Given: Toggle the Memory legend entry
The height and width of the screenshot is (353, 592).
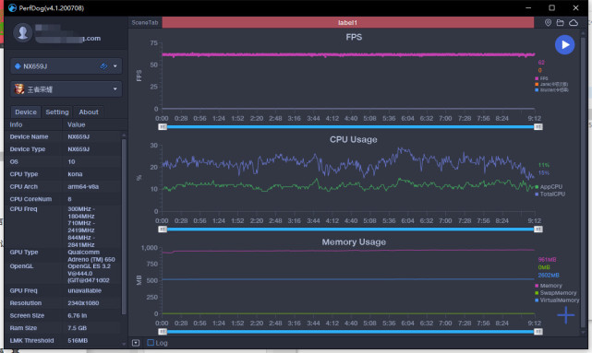Looking at the screenshot, I should [549, 286].
